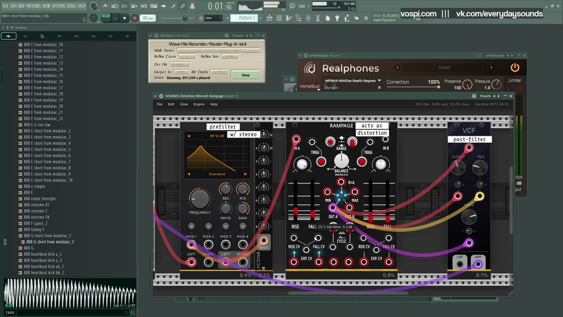Click the shopping cart store icon
The width and height of the screenshot is (563, 317).
point(366,18)
